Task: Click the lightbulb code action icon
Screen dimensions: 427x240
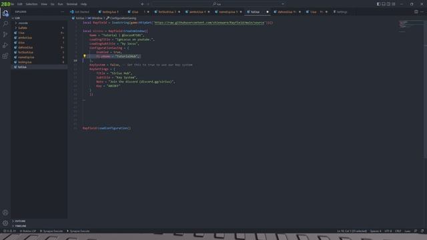Action: click(x=85, y=56)
